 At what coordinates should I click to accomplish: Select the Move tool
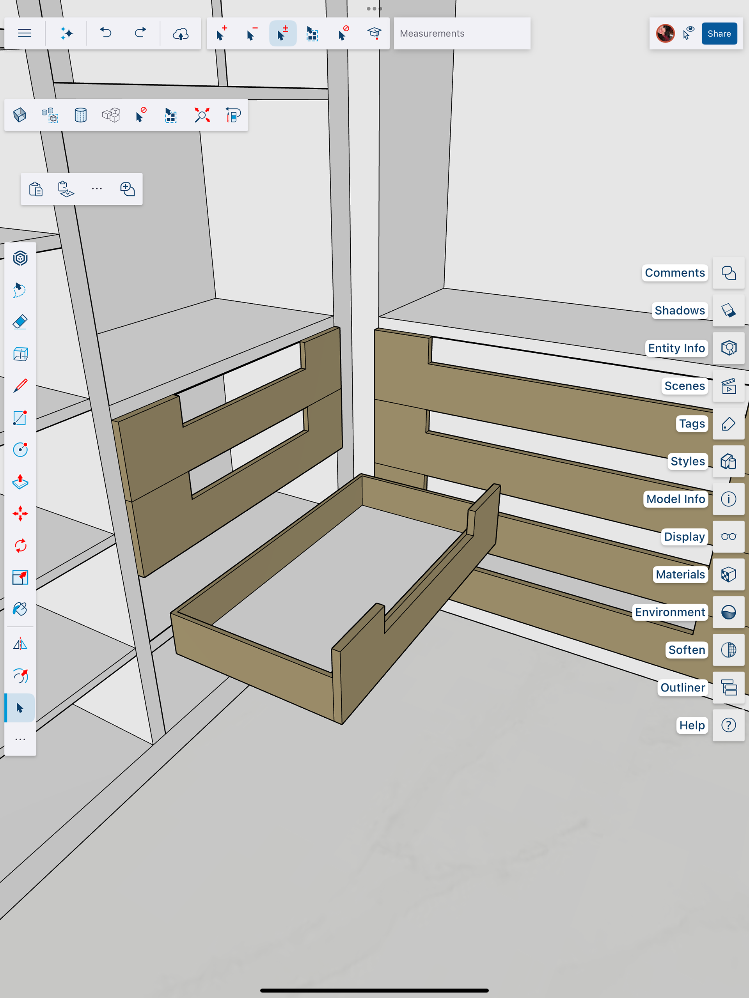click(x=20, y=513)
